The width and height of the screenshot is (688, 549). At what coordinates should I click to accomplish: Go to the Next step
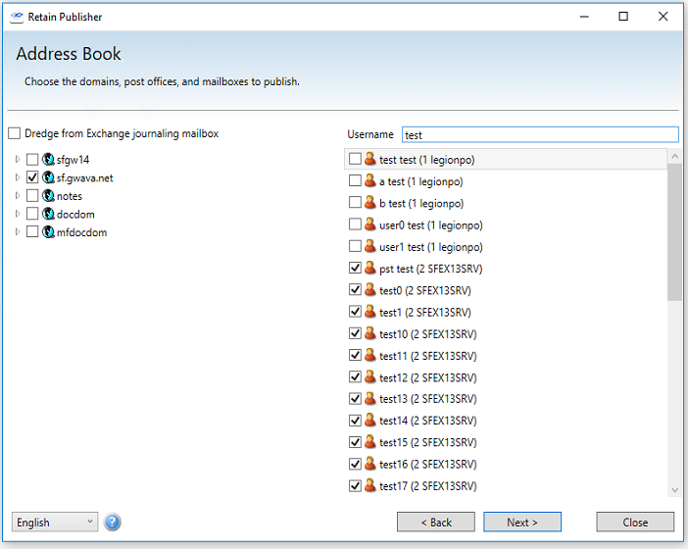[522, 523]
